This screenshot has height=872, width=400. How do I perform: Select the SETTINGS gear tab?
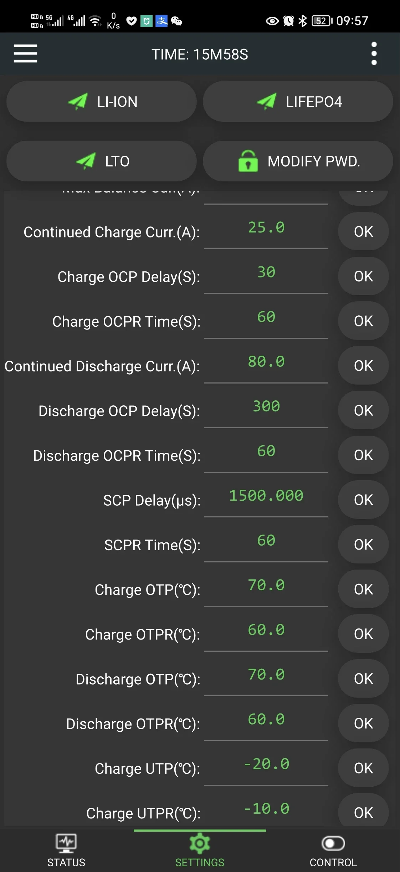pos(200,850)
